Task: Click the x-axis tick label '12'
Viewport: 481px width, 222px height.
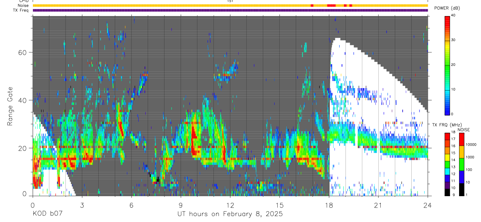Action: click(230, 205)
